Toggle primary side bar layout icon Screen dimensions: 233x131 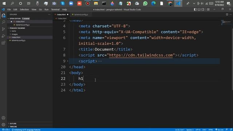coord(195,9)
